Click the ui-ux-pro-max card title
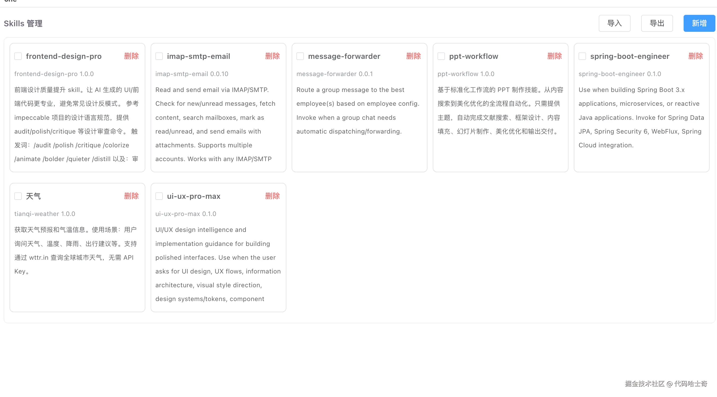Image resolution: width=717 pixels, height=397 pixels. click(x=194, y=196)
